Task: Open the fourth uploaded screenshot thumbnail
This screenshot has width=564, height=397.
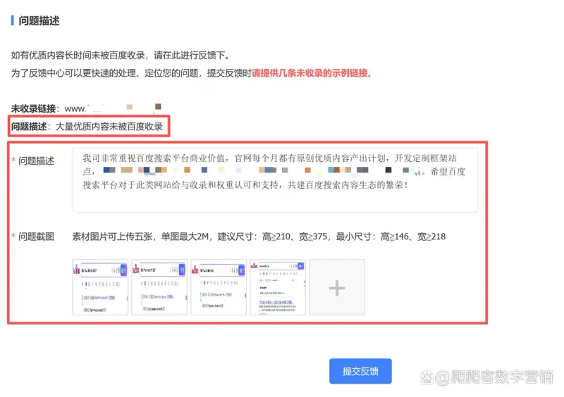Action: (x=278, y=287)
